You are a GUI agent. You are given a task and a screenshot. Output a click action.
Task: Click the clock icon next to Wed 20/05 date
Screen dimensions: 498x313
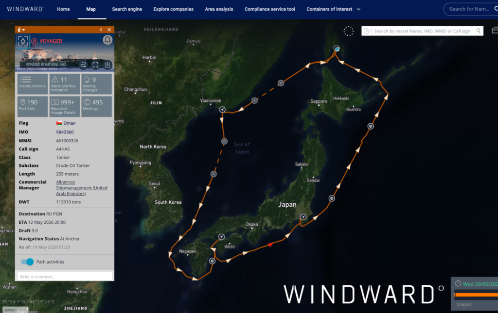pos(458,283)
